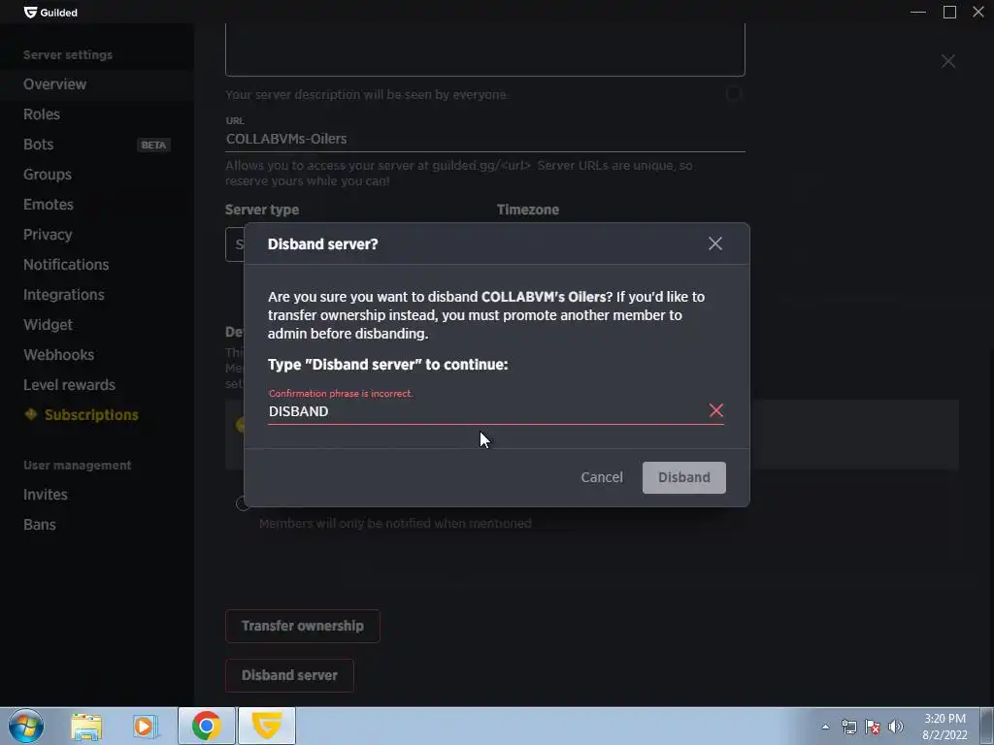994x745 pixels.
Task: Clear the confirmation phrase with red X
Action: [716, 410]
